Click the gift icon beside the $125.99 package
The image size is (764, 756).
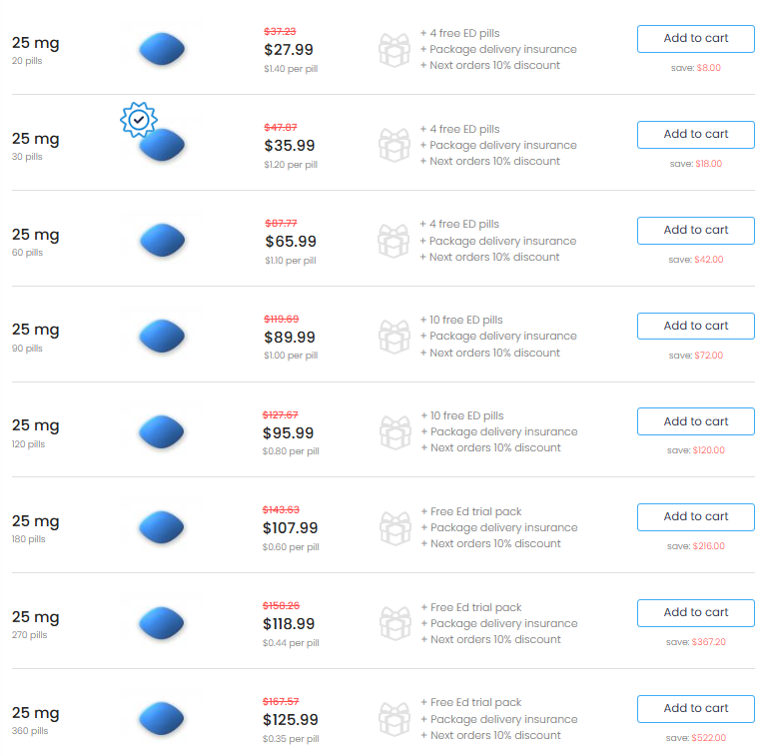pos(394,719)
